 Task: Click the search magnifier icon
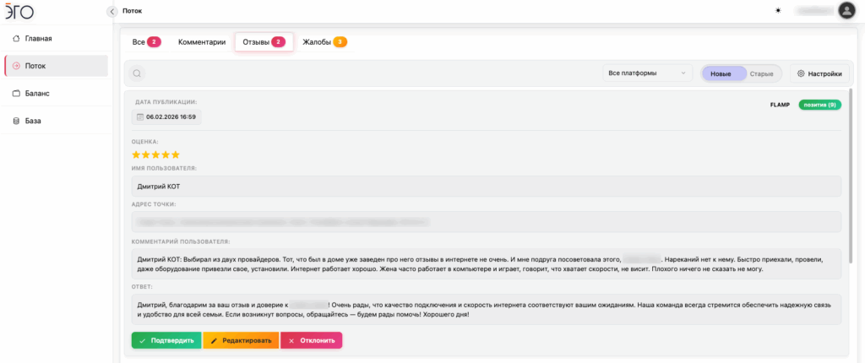click(137, 73)
